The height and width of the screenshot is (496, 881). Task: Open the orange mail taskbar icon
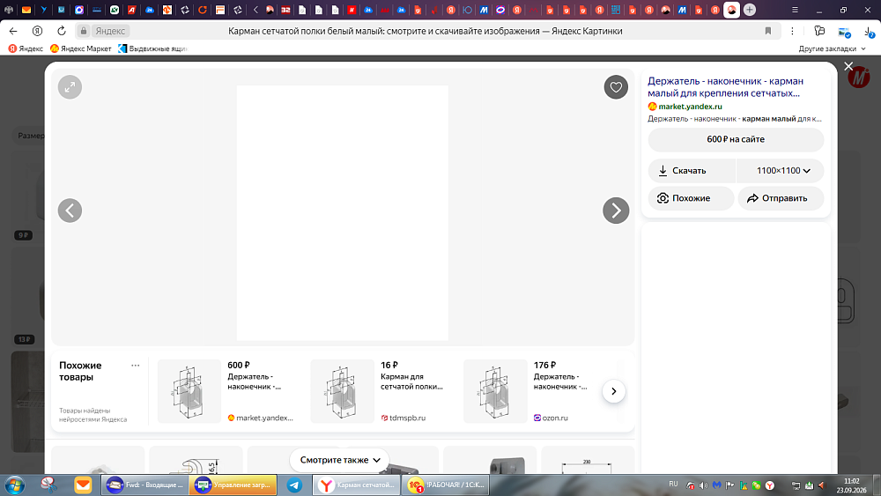[83, 485]
